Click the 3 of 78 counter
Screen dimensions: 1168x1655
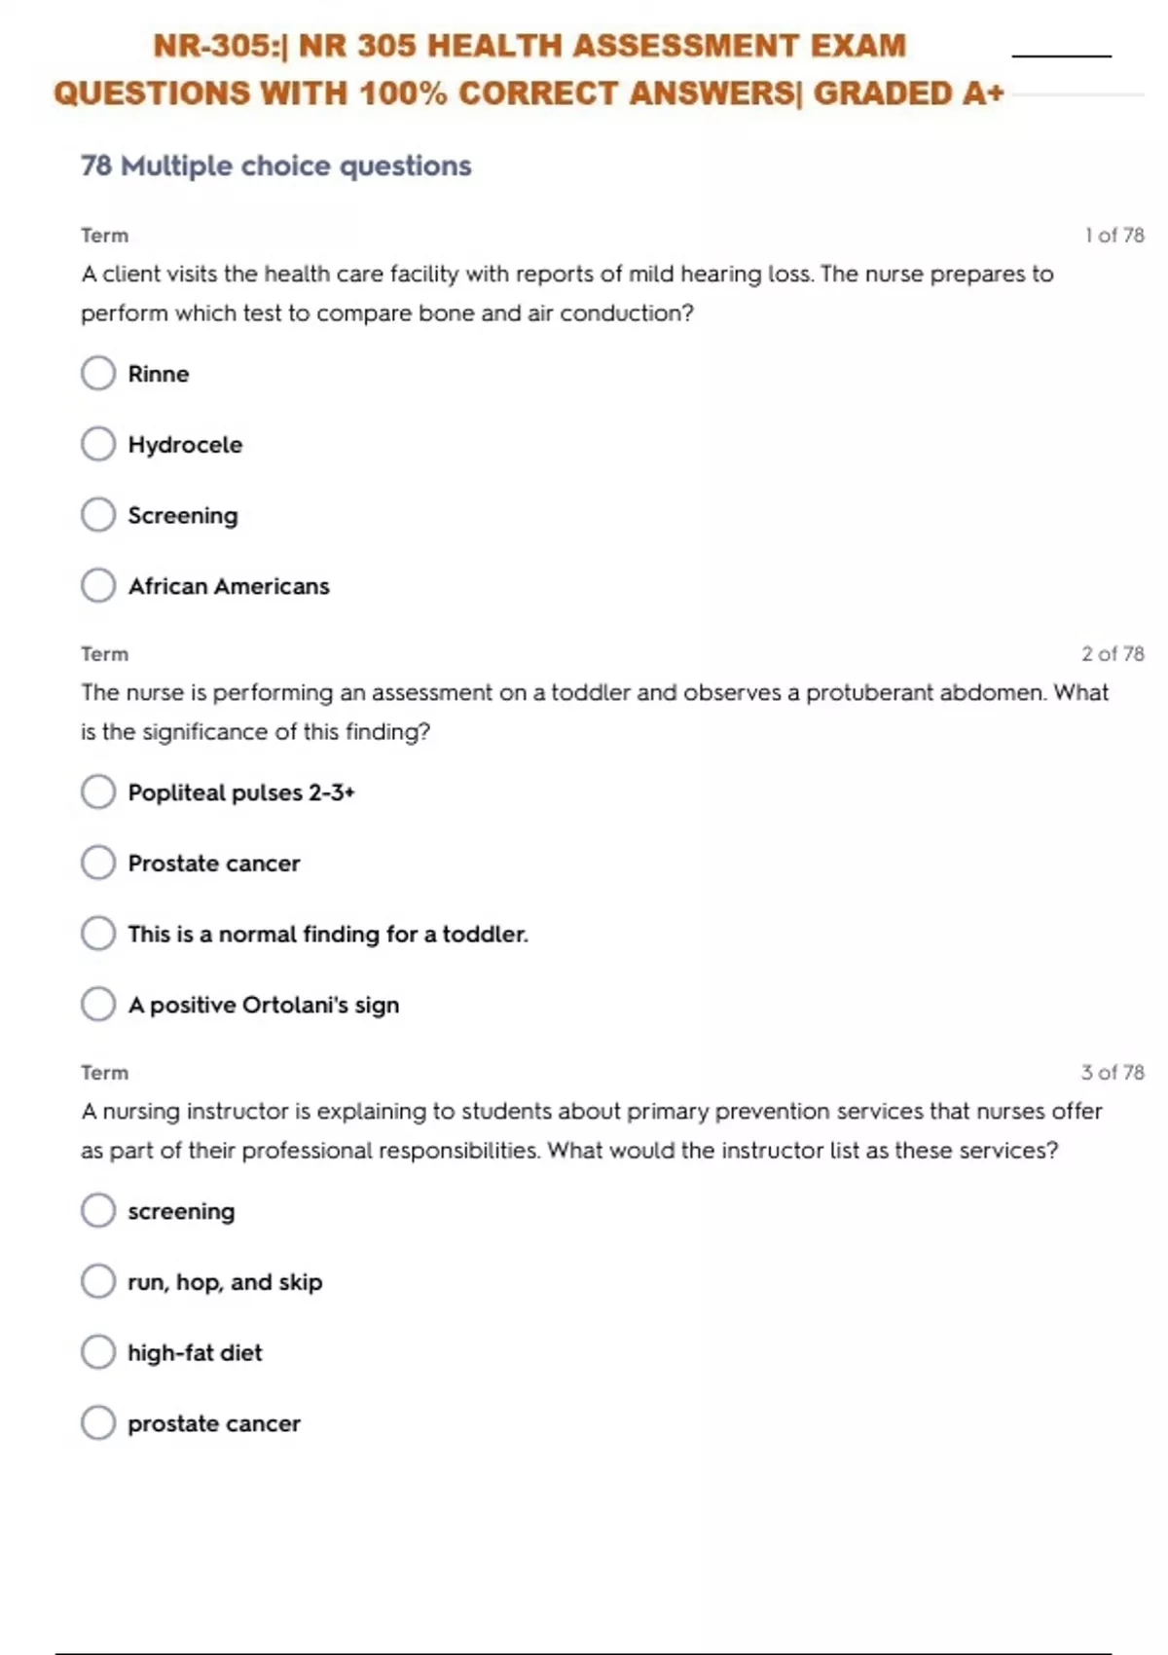click(x=1112, y=1073)
